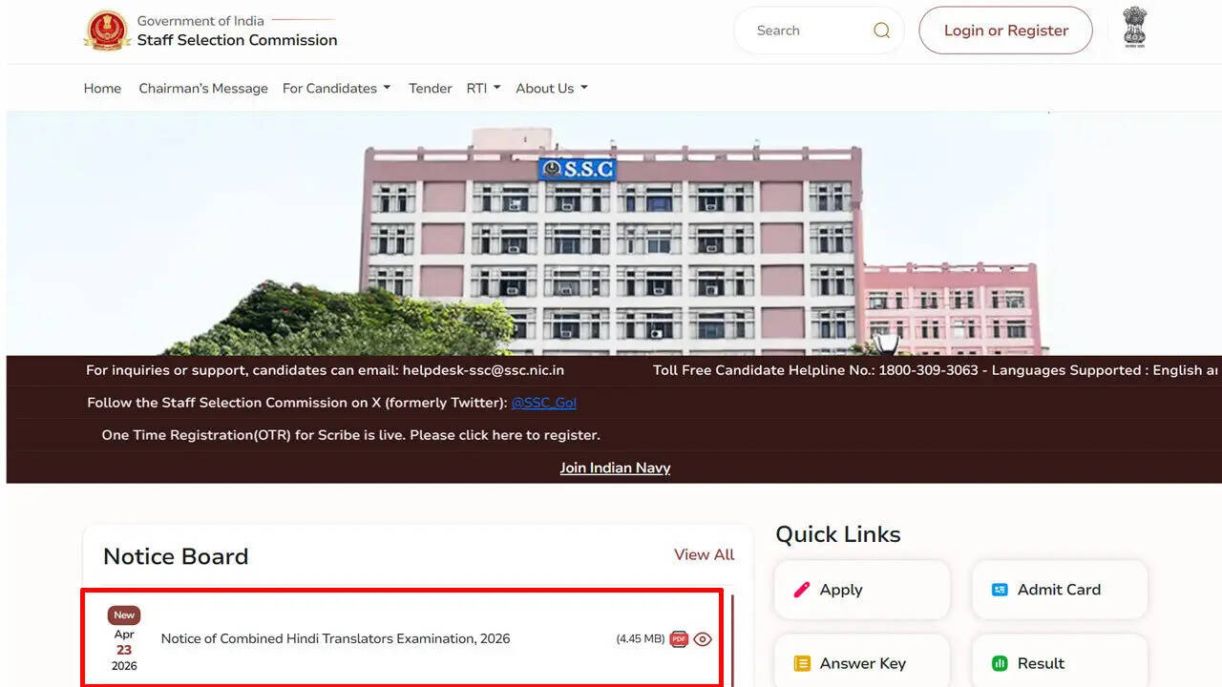Select the Home menu item
1222x687 pixels.
click(102, 88)
